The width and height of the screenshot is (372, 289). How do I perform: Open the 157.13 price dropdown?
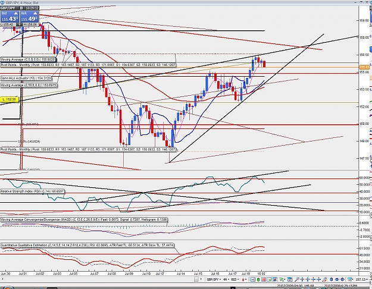tap(361, 279)
